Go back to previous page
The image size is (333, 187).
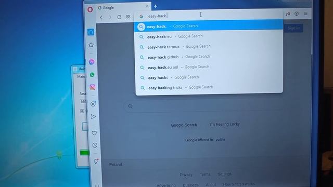(101, 17)
